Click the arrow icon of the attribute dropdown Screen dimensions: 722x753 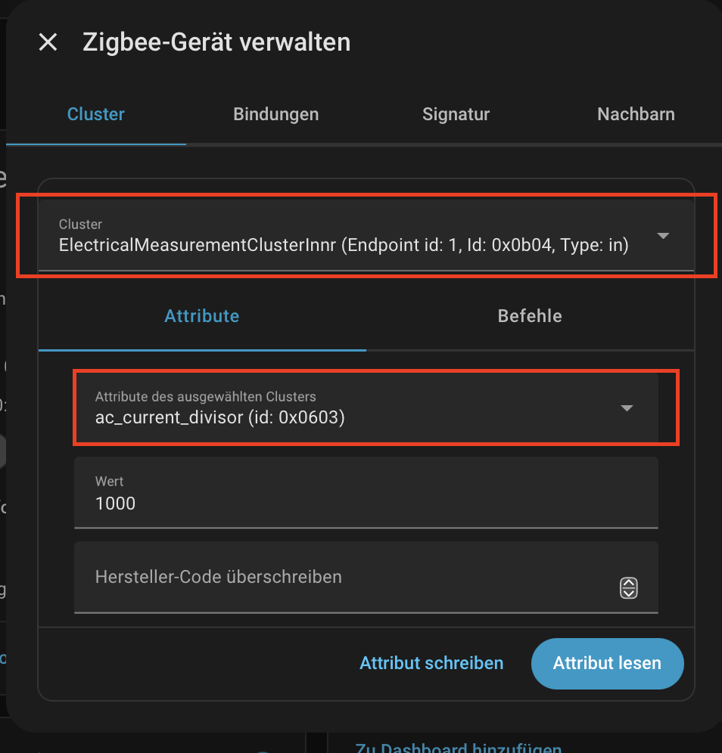click(x=627, y=408)
